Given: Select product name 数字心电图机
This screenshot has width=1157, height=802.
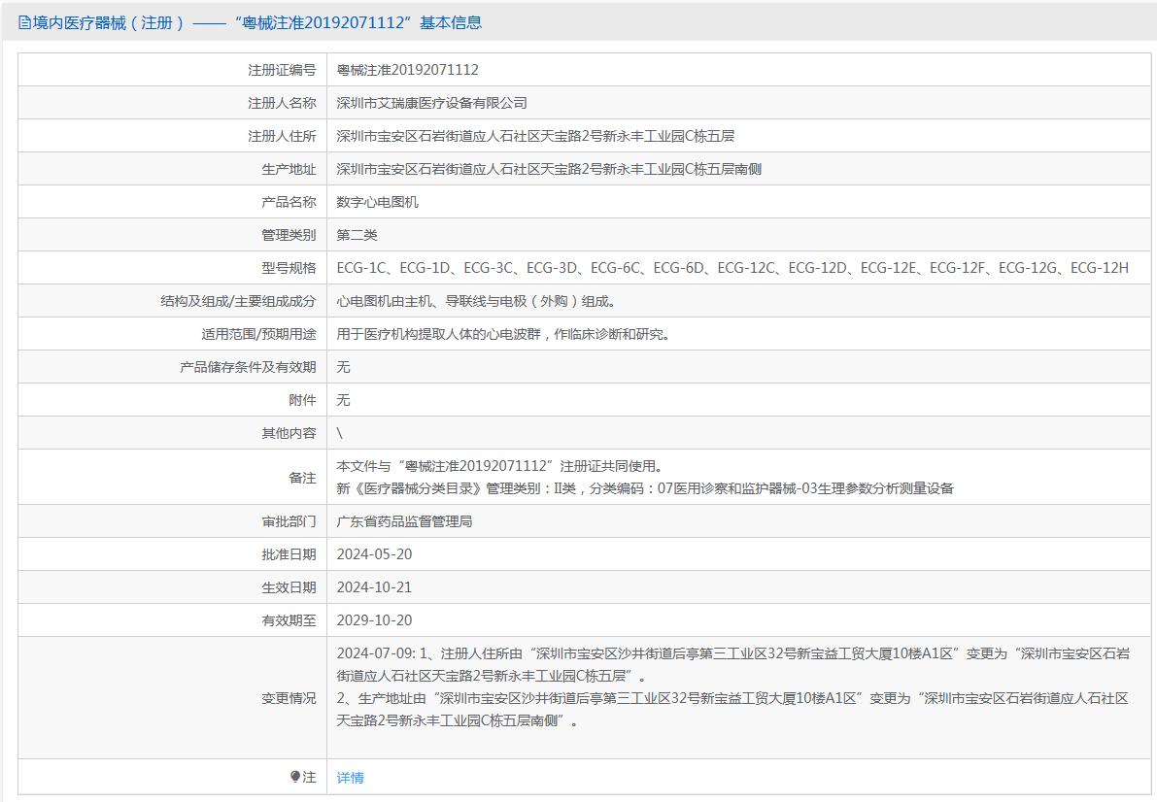Looking at the screenshot, I should click(377, 202).
